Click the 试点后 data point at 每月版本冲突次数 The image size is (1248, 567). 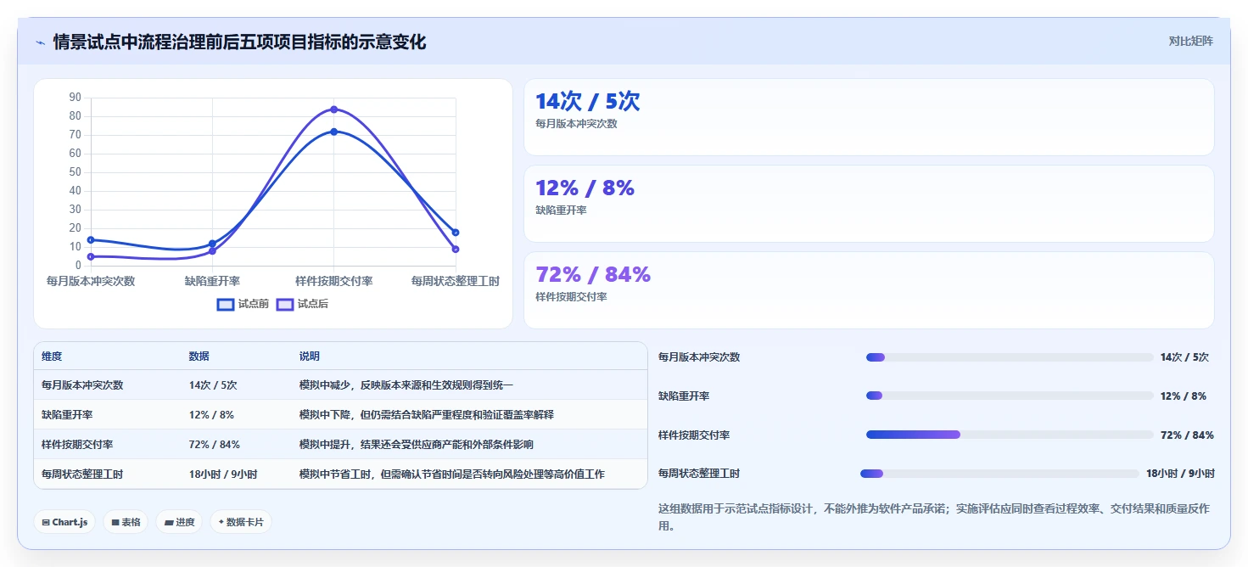pos(91,256)
